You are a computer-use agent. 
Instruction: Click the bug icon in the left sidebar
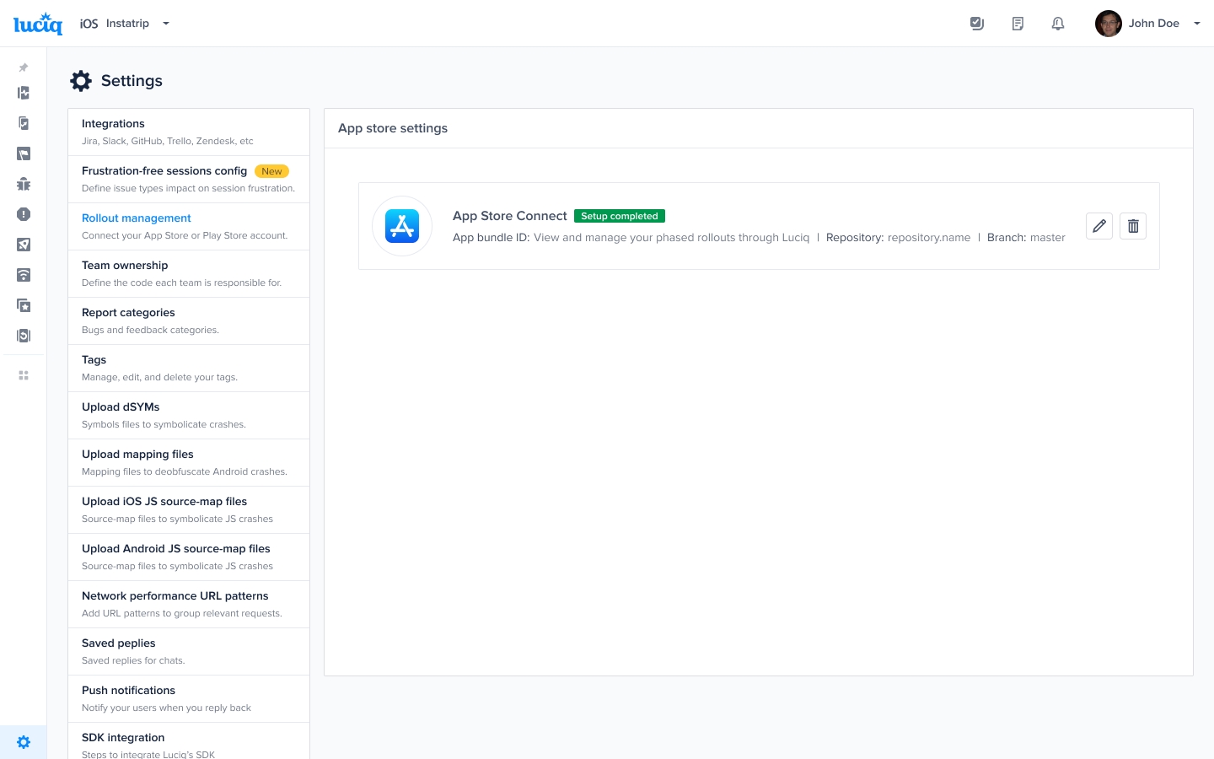click(24, 184)
